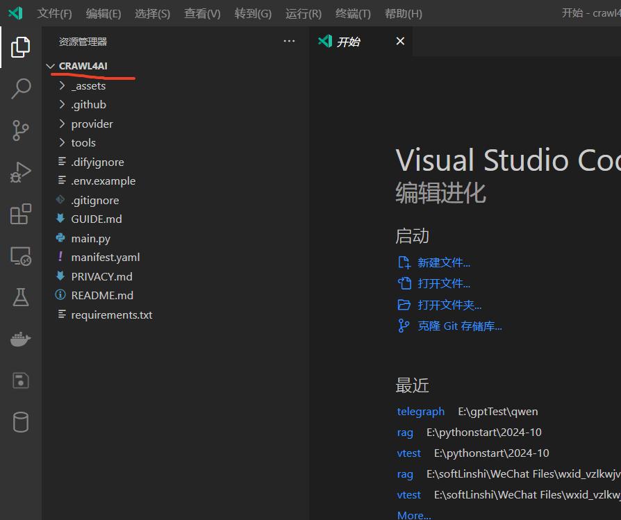Open recent rag in WeChat Files folder
The image size is (621, 520).
[x=405, y=474]
